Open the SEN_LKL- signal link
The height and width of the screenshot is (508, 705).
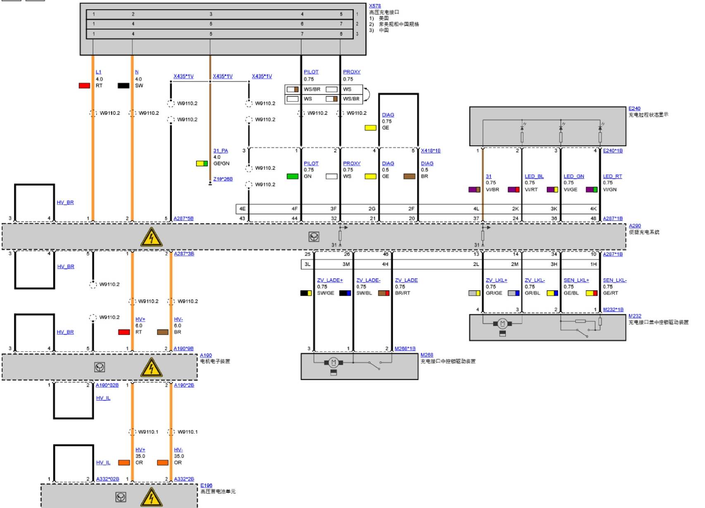click(614, 280)
